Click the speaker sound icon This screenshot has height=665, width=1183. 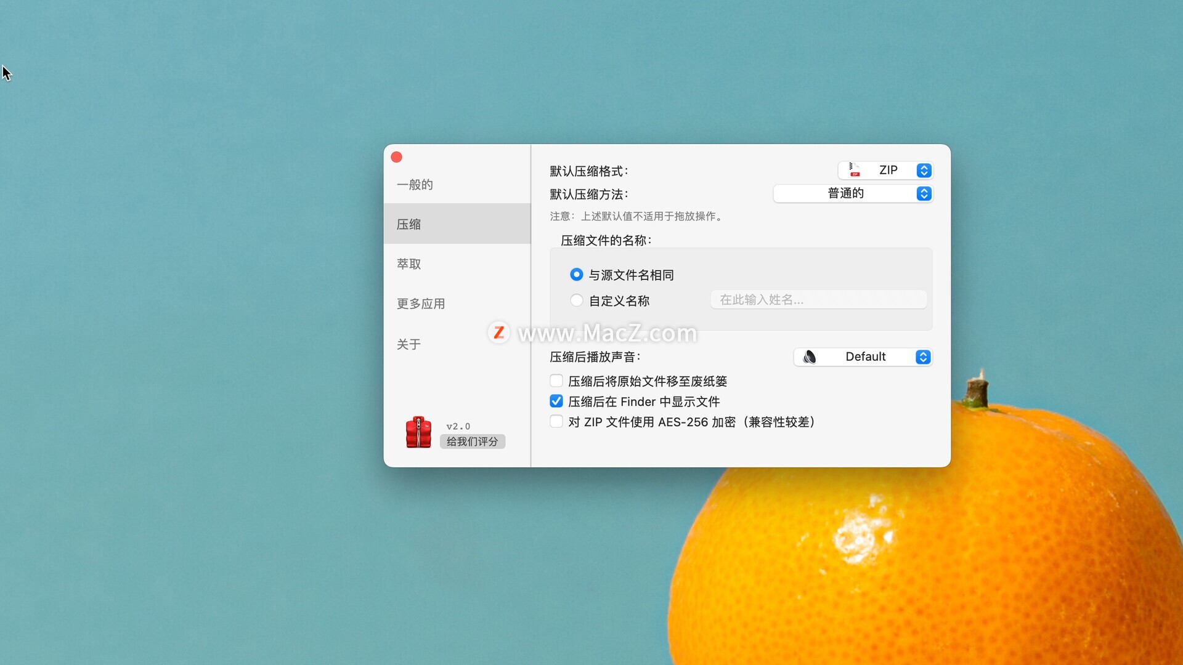click(810, 357)
